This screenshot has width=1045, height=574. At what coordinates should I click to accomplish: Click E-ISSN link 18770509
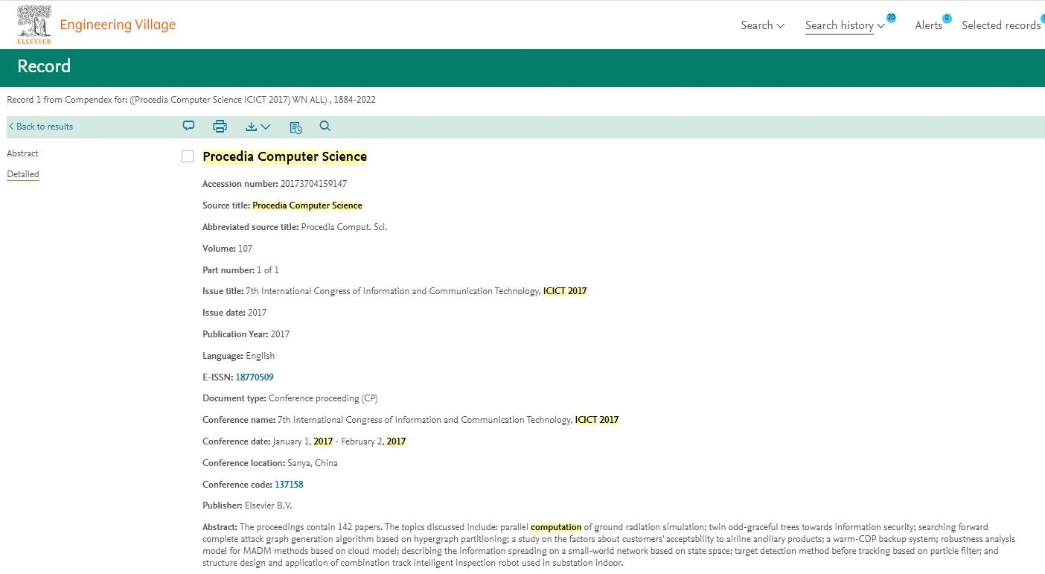[x=255, y=377]
